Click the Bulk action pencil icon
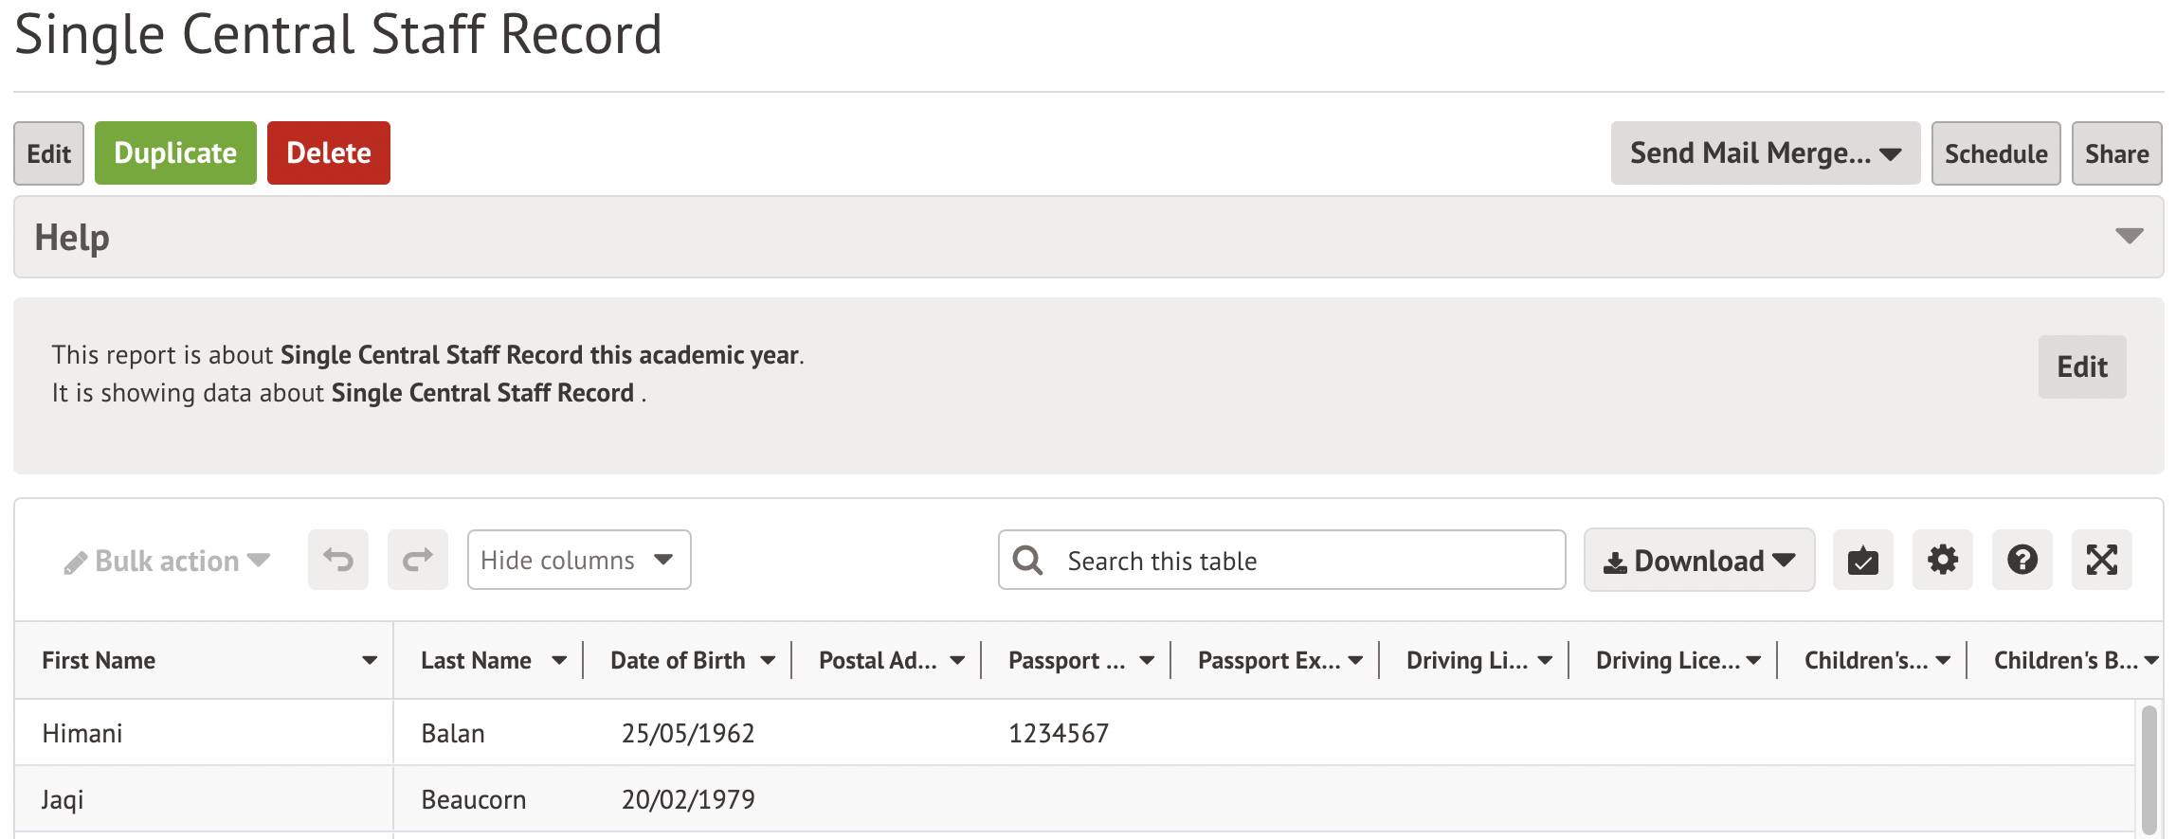 click(76, 562)
